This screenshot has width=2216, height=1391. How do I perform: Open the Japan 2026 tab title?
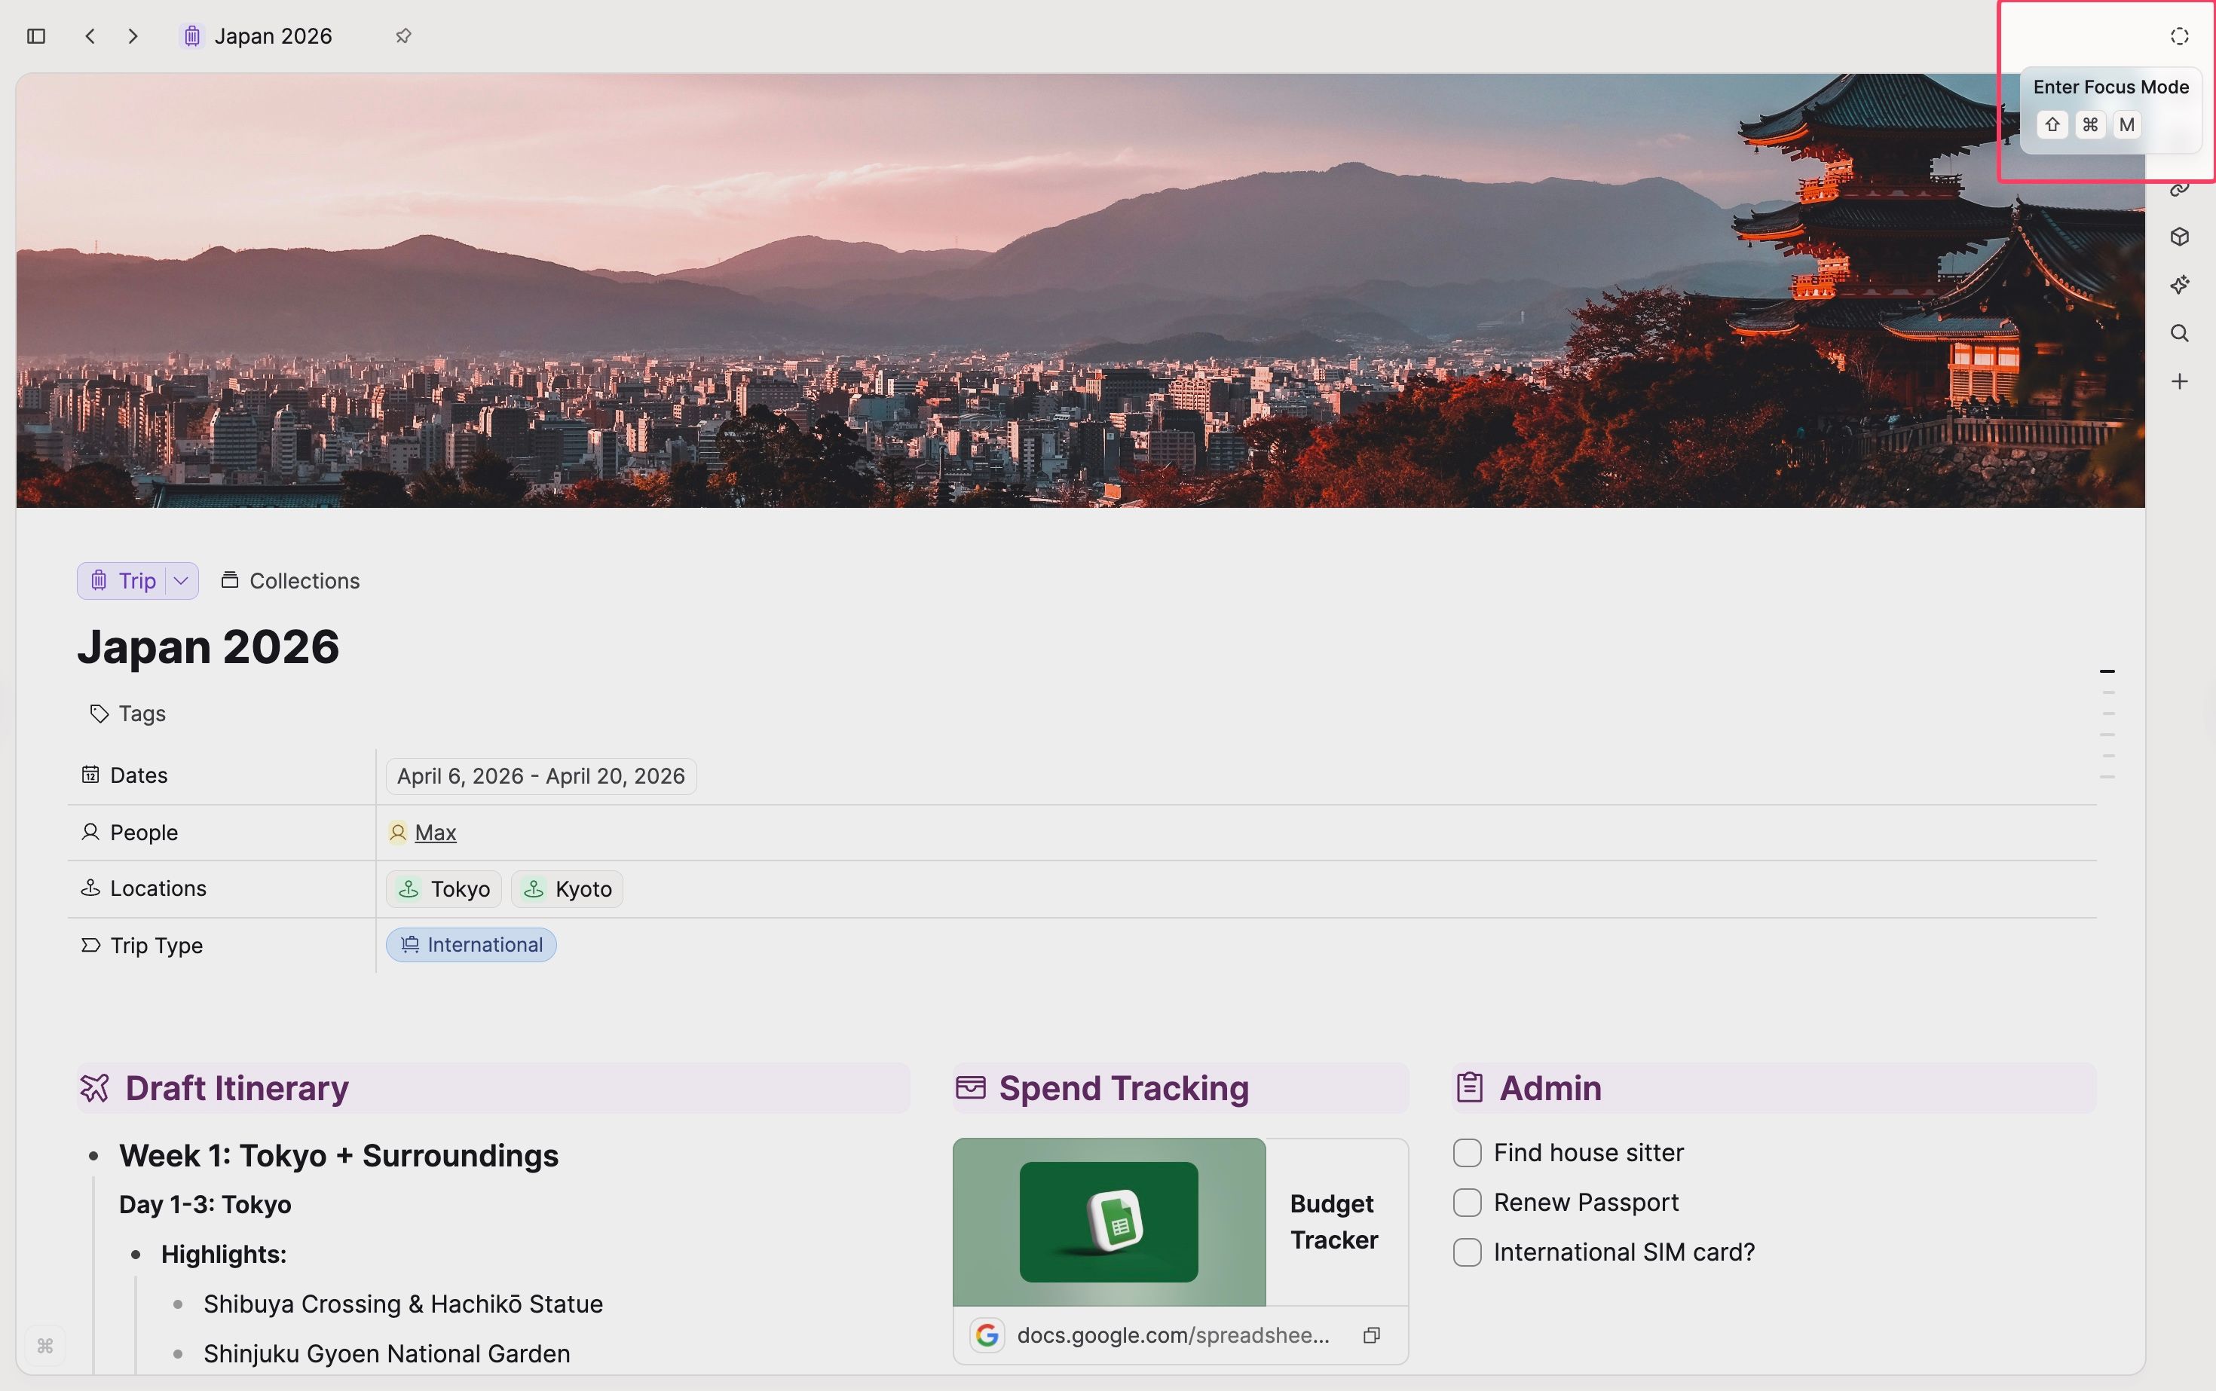(x=272, y=36)
